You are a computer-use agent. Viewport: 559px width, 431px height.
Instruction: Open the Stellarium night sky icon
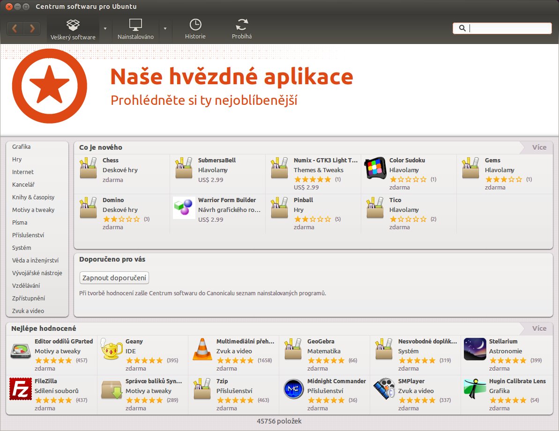475,349
